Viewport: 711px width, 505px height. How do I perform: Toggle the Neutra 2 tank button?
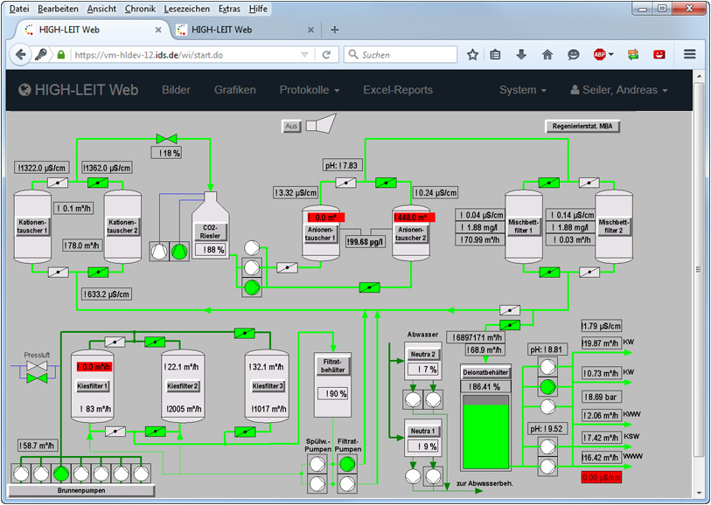point(422,354)
